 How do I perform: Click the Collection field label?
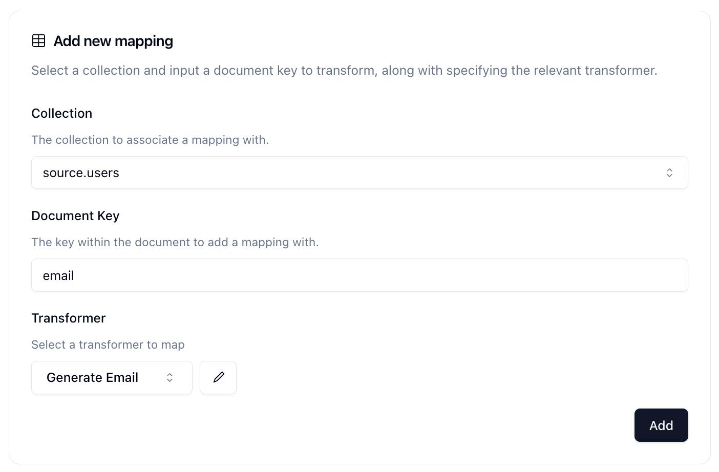coord(62,114)
